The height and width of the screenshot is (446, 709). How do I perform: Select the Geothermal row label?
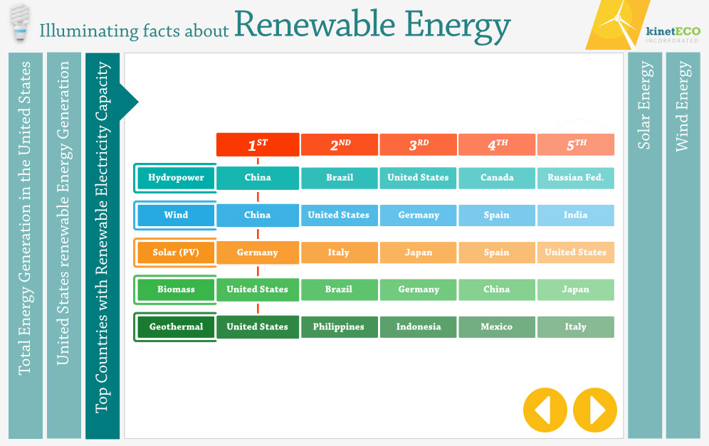(176, 326)
